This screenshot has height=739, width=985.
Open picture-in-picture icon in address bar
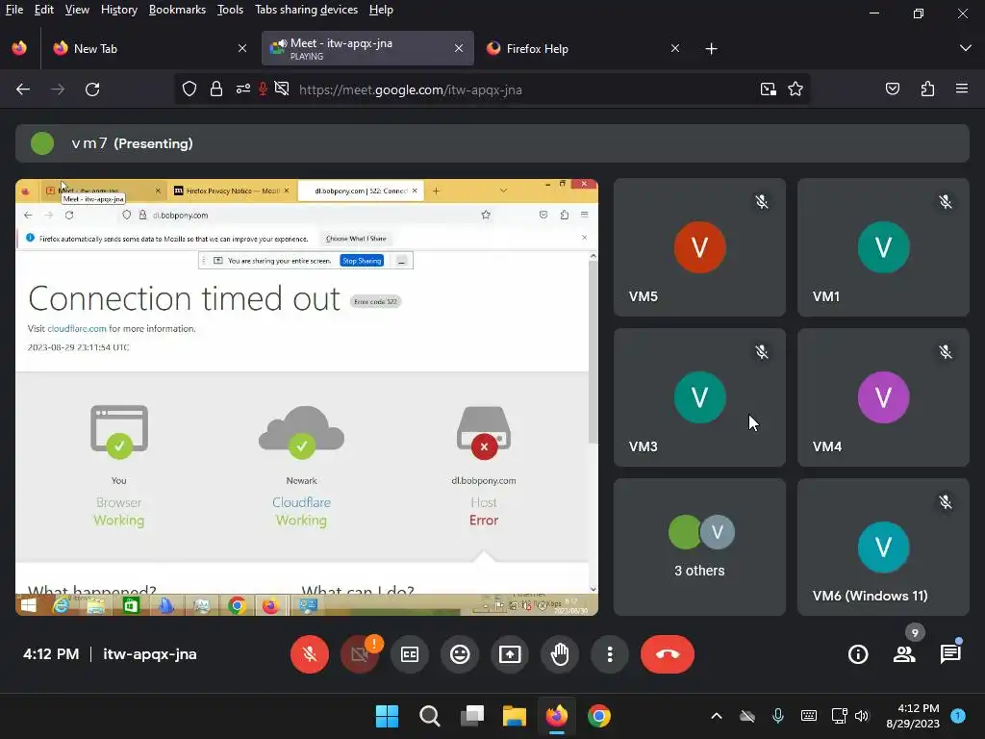[769, 89]
